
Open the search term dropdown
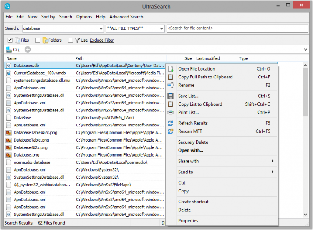[101, 28]
